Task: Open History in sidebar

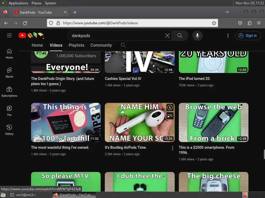Action: [x=9, y=130]
